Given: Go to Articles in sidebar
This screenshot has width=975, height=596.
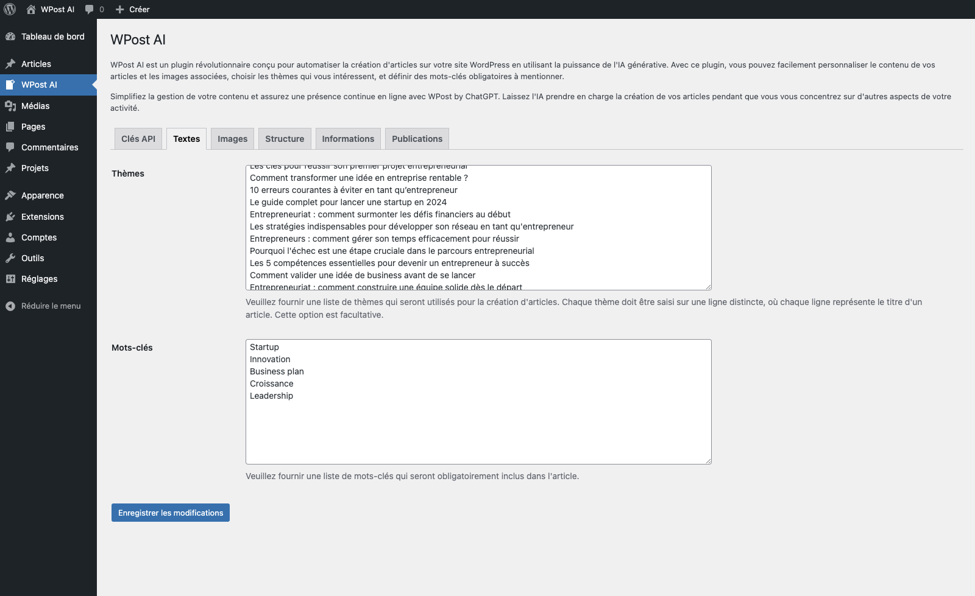Looking at the screenshot, I should tap(48, 64).
